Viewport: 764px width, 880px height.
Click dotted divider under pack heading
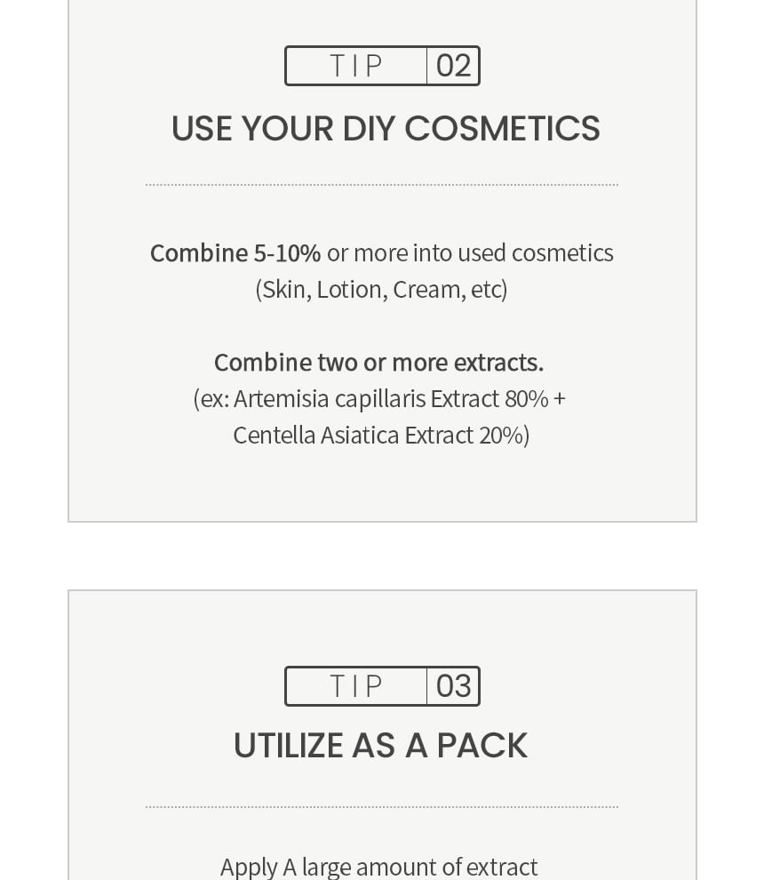(381, 807)
